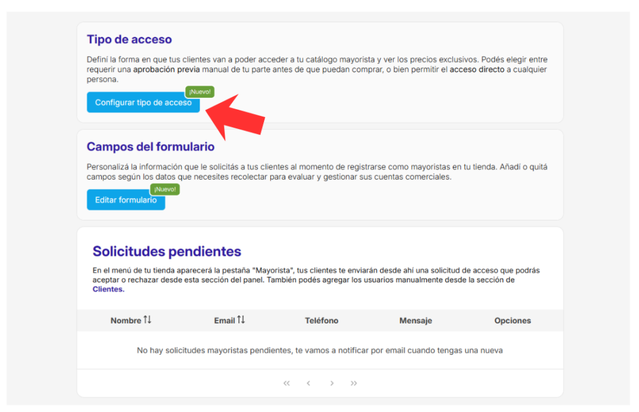Image resolution: width=639 pixels, height=412 pixels.
Task: Click the empty pending requests message row
Action: [319, 350]
